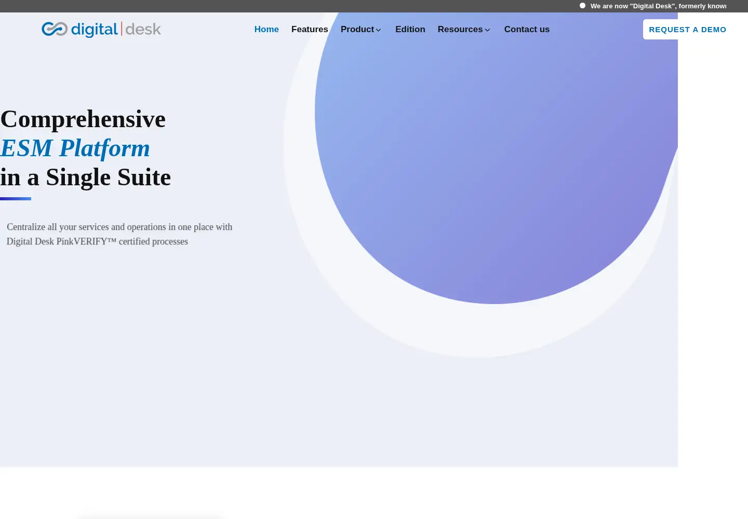Open the Contact us link
This screenshot has height=519, width=748.
coord(527,30)
